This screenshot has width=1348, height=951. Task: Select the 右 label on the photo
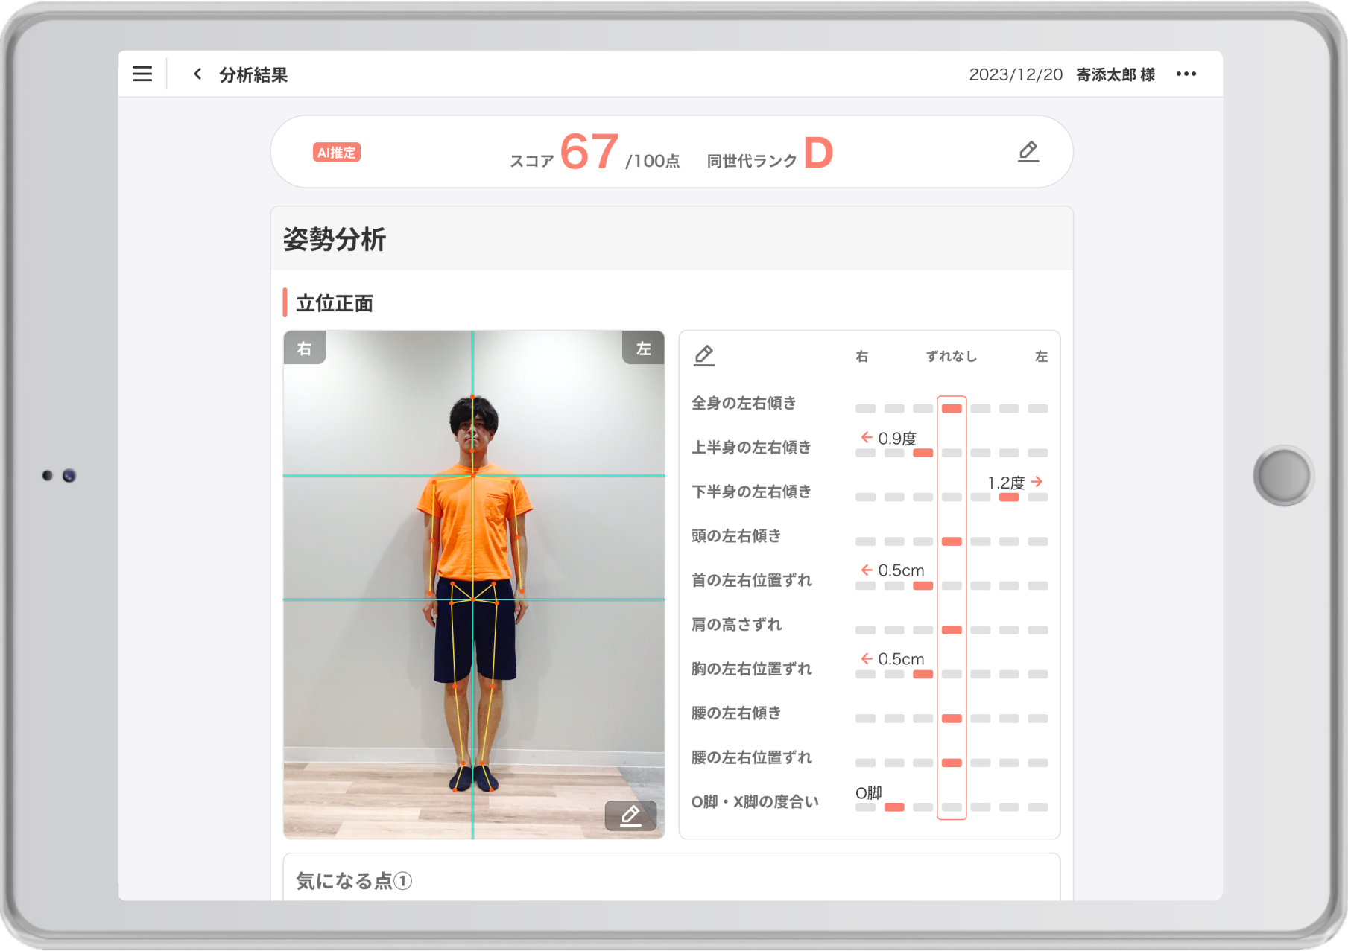305,348
